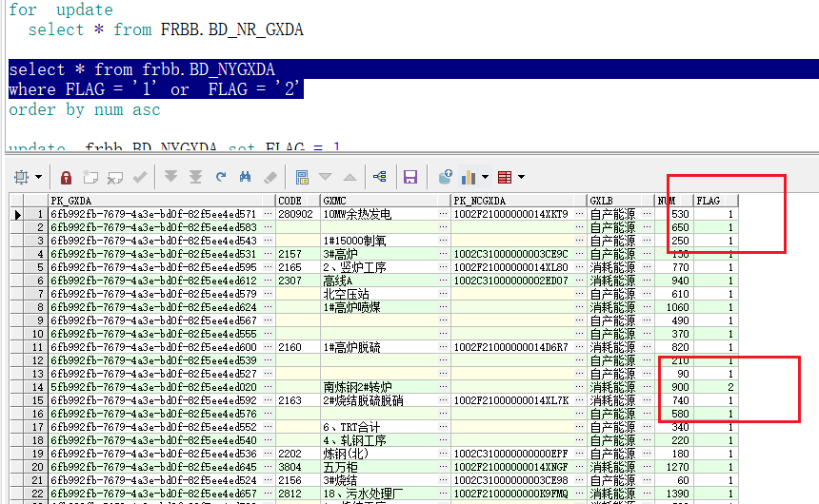819x504 pixels.
Task: Click the CODE column header
Action: point(297,201)
